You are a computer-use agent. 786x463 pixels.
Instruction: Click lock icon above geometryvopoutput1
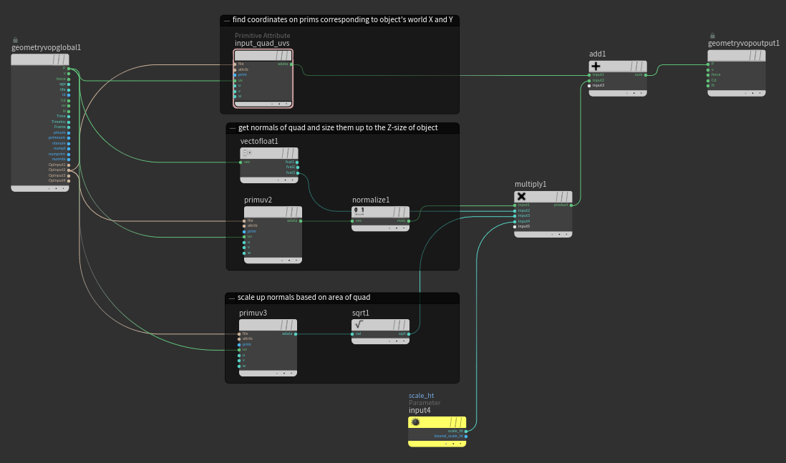coord(712,36)
